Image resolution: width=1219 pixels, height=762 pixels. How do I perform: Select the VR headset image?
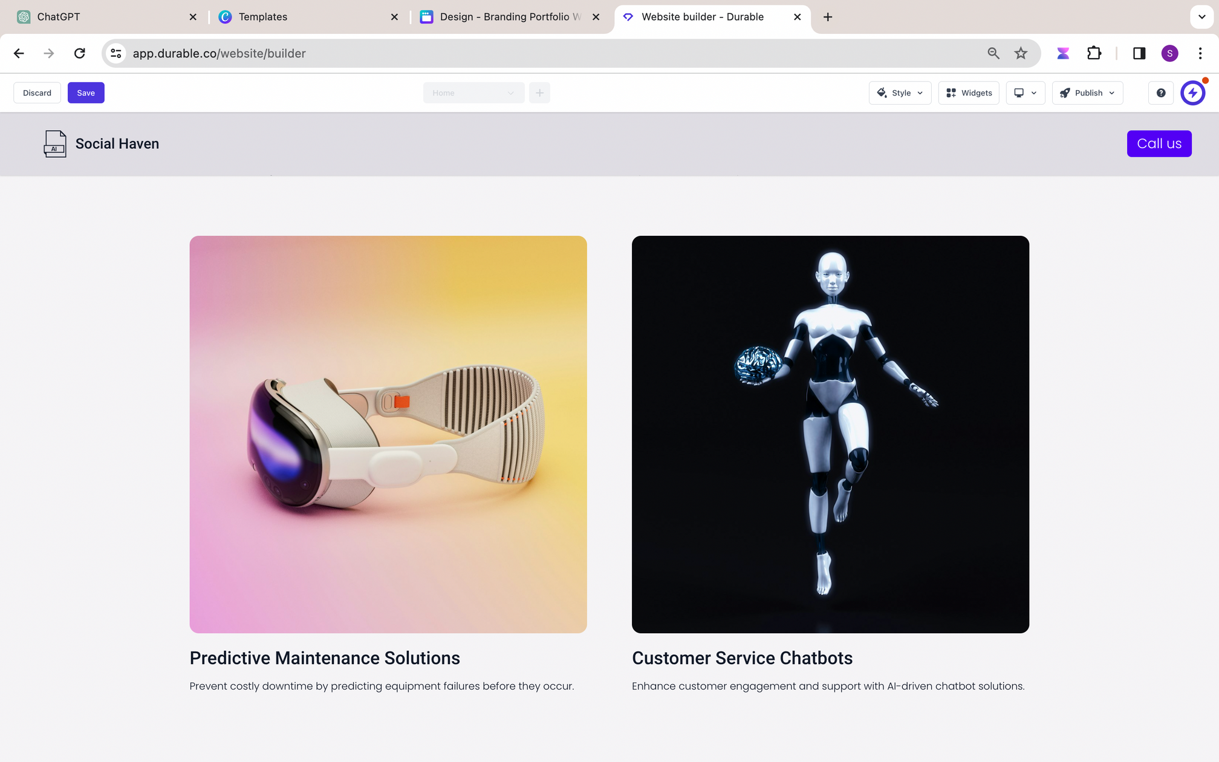(388, 434)
